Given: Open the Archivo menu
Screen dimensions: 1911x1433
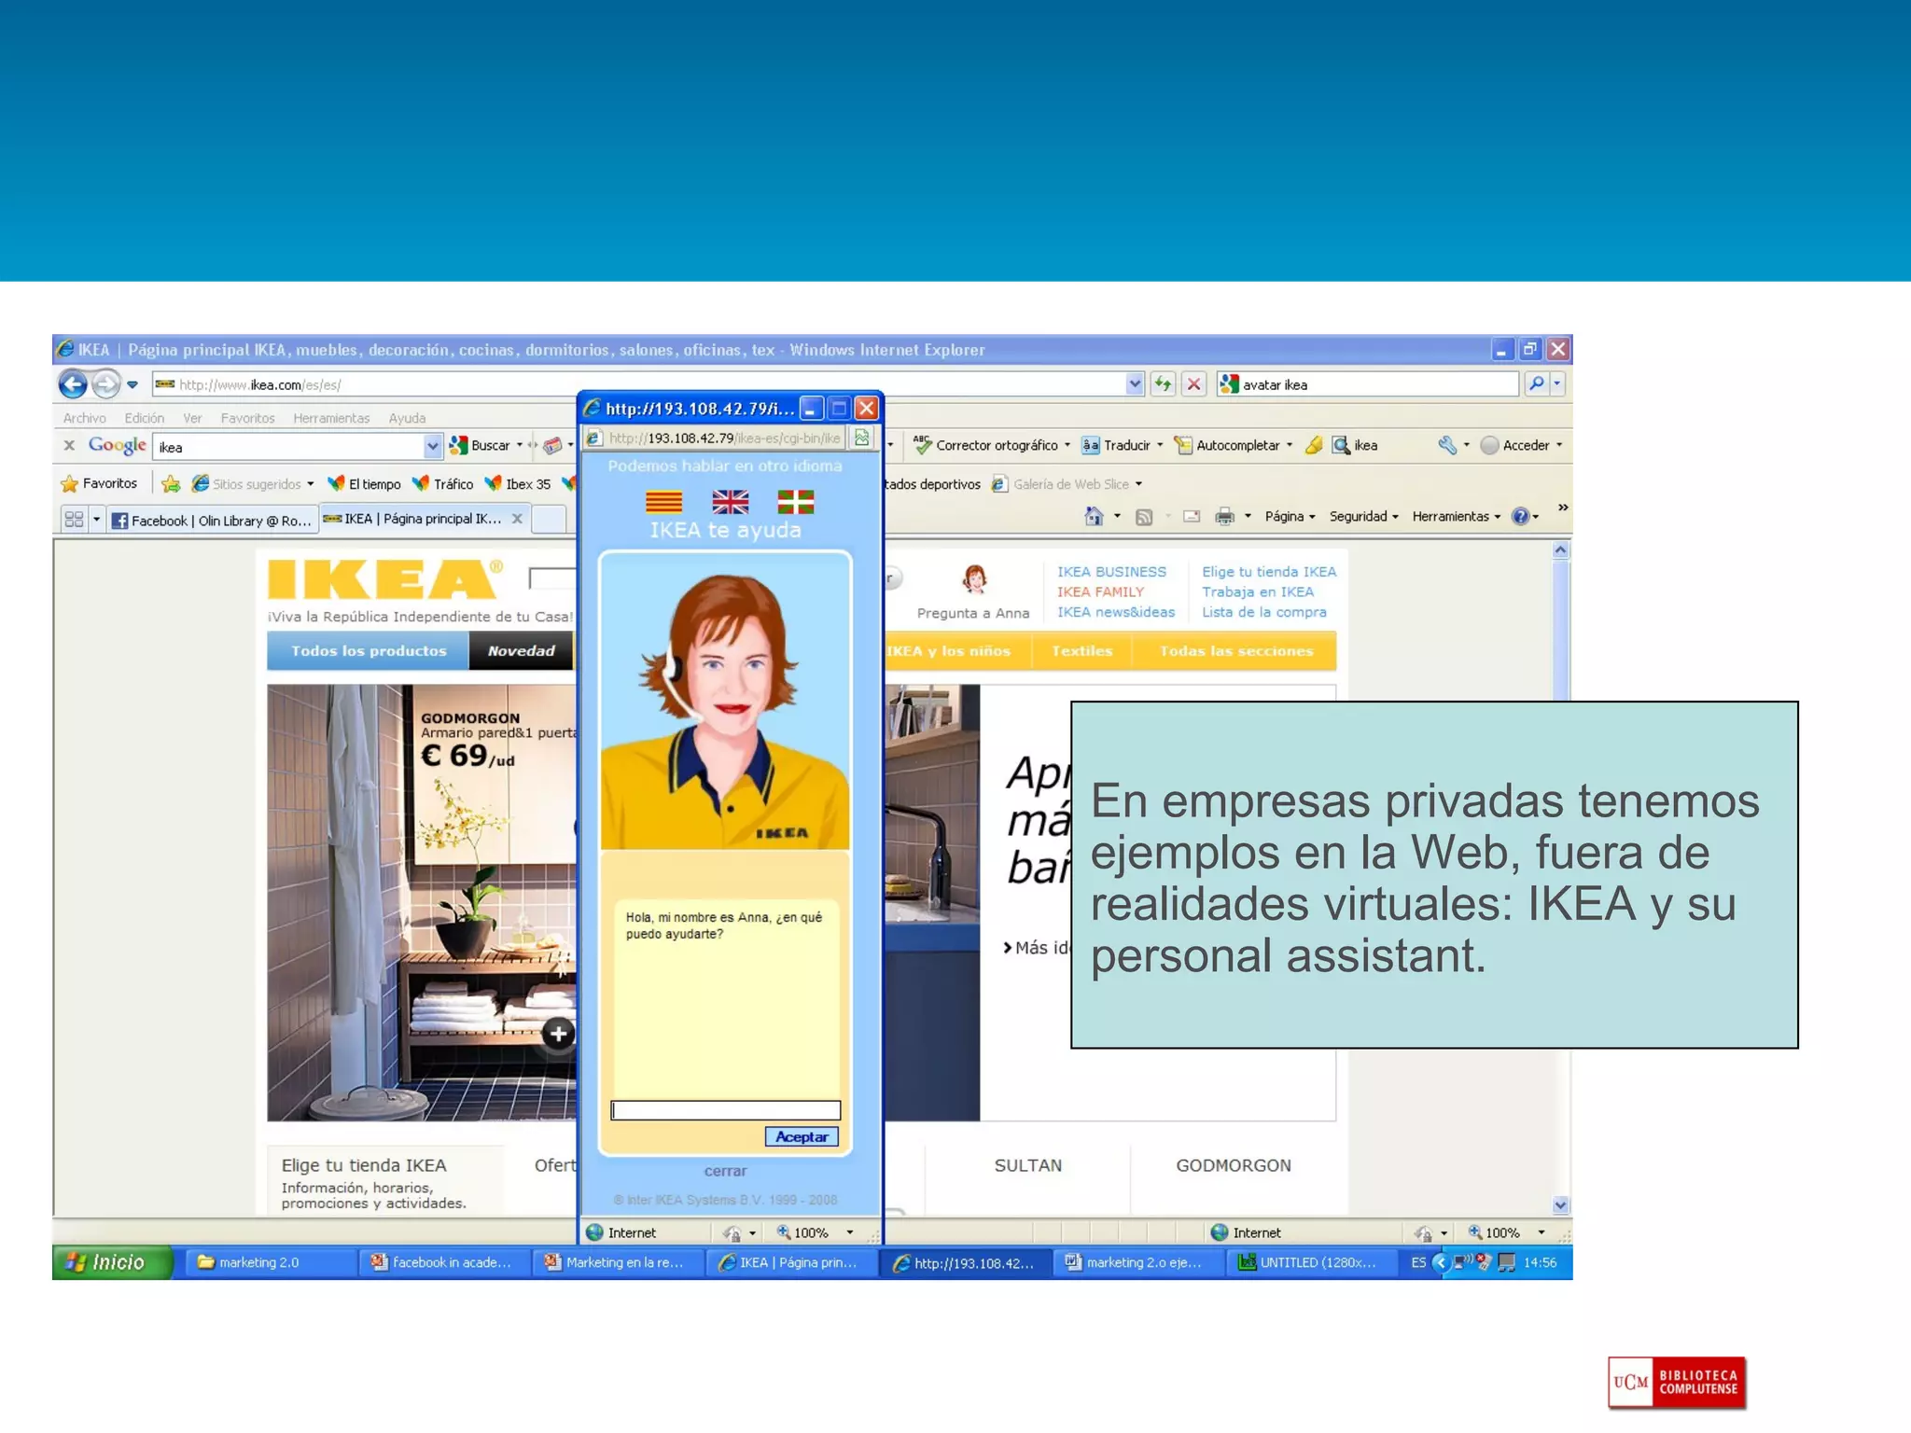Looking at the screenshot, I should tap(84, 418).
